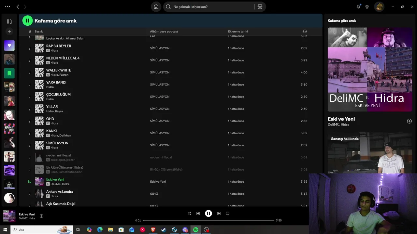This screenshot has height=234, width=417.
Task: Select the SİMÜLASYON track title
Action: click(x=57, y=143)
